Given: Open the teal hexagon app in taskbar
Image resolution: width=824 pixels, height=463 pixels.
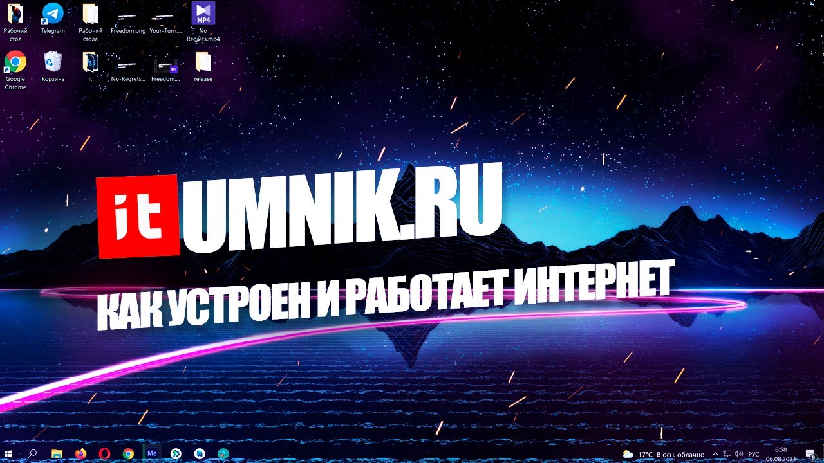Looking at the screenshot, I should pyautogui.click(x=223, y=453).
